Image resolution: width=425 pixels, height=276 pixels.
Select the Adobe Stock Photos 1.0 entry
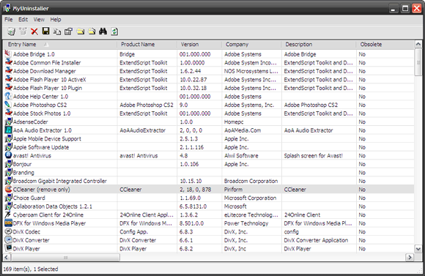tap(42, 113)
